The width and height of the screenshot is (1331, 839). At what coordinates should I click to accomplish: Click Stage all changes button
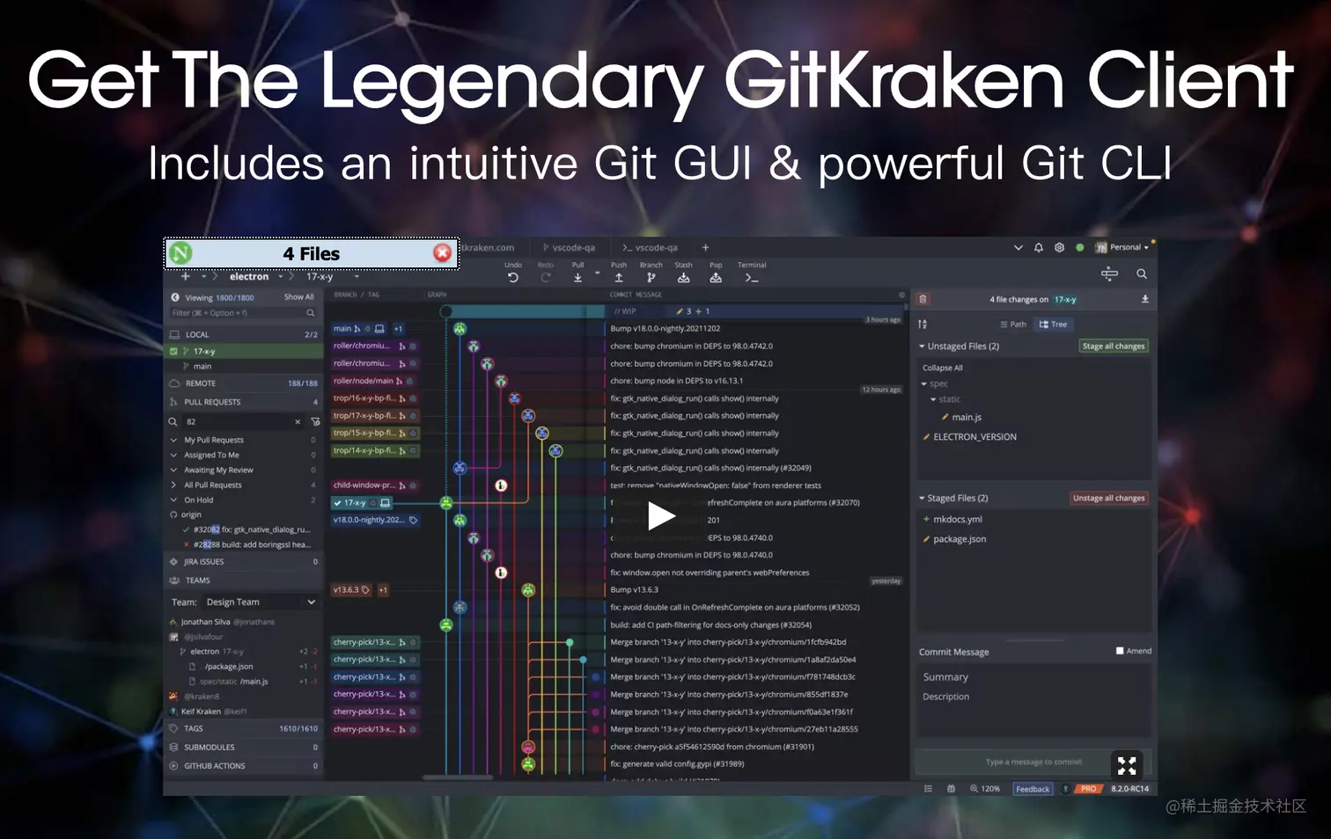tap(1114, 347)
